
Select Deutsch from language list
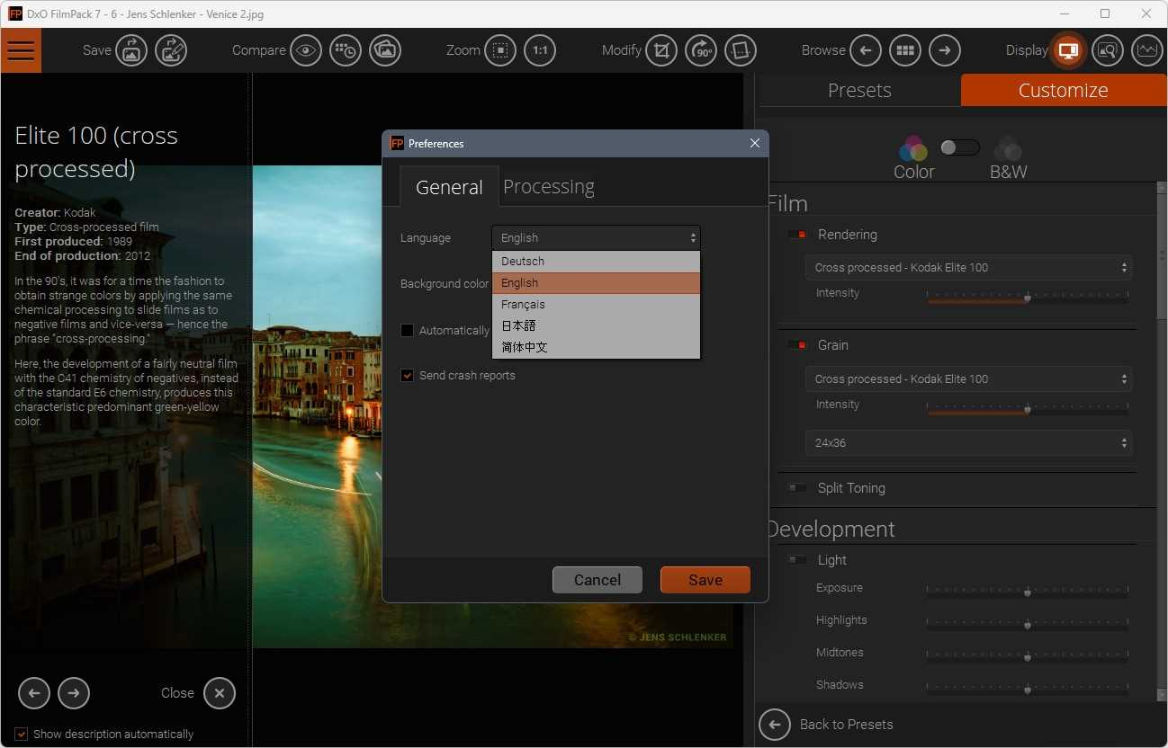(596, 261)
